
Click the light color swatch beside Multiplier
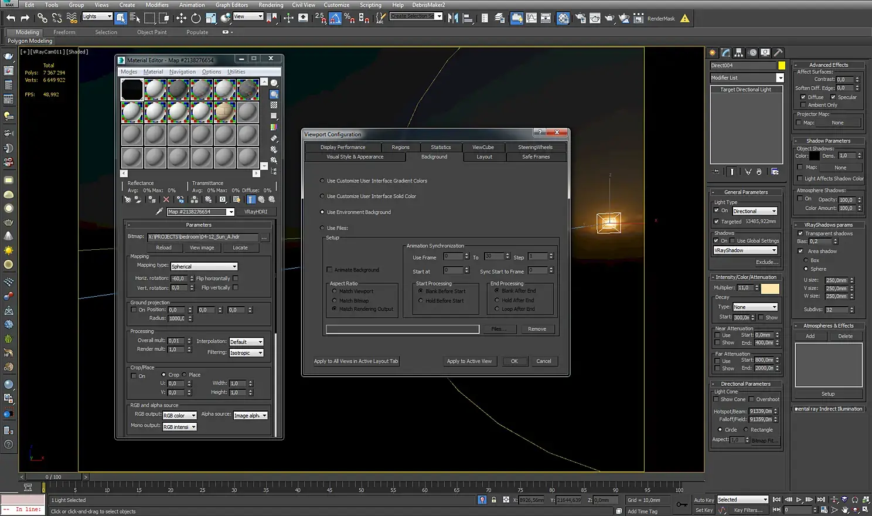[769, 288]
